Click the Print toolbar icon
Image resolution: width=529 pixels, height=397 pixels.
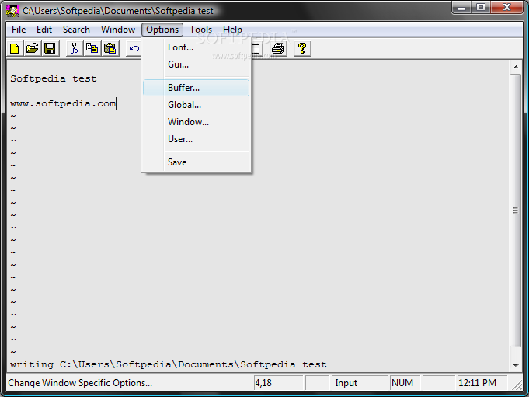278,49
